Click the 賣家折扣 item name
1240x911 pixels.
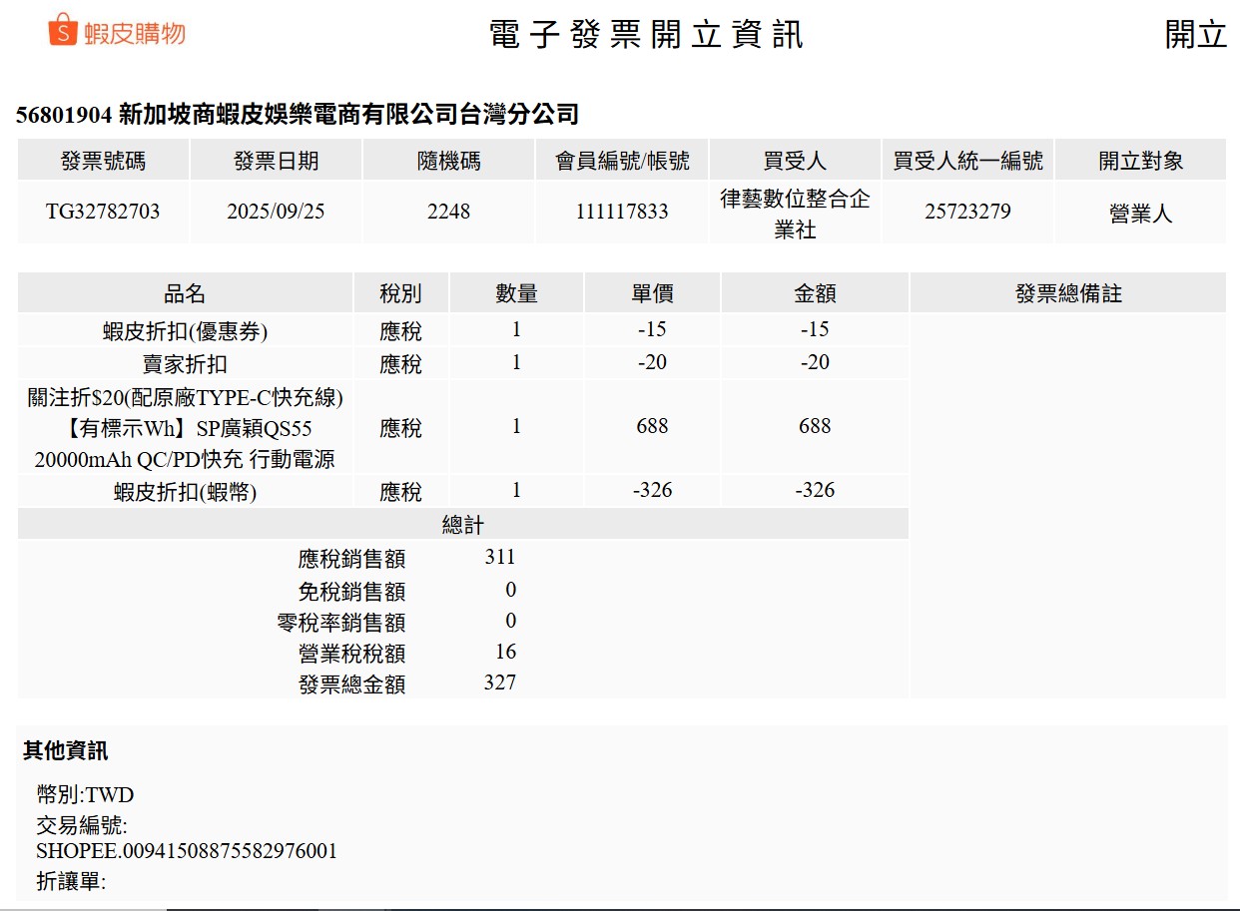click(x=185, y=364)
